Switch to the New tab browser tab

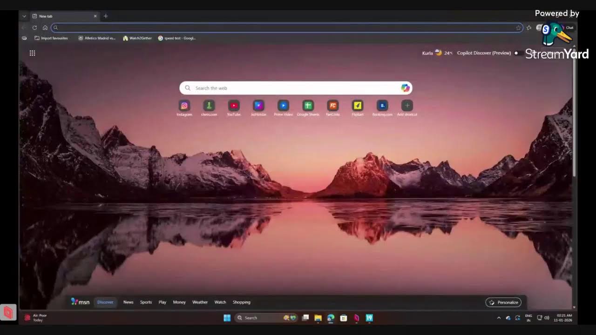(x=64, y=16)
